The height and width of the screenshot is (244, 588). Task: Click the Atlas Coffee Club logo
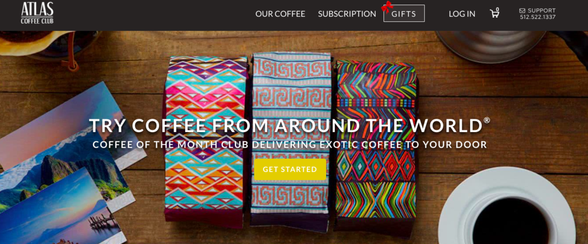(37, 14)
